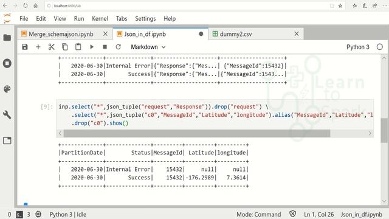
Task: Open the Tabs menu
Action: tap(122, 19)
